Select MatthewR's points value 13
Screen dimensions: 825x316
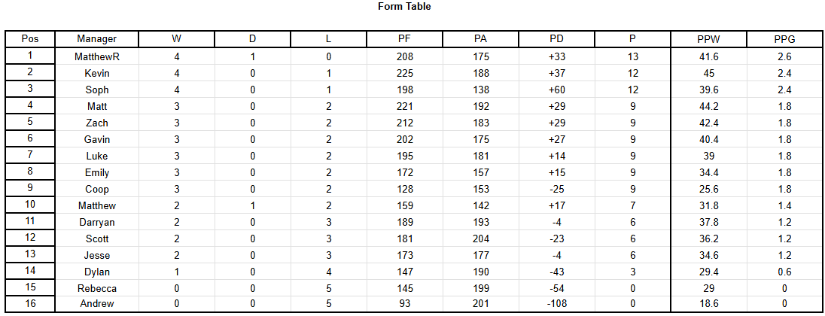[x=632, y=56]
